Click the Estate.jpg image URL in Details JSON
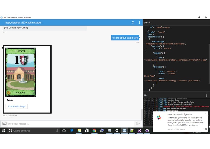The width and height of the screenshot is (210, 149). 176,60
